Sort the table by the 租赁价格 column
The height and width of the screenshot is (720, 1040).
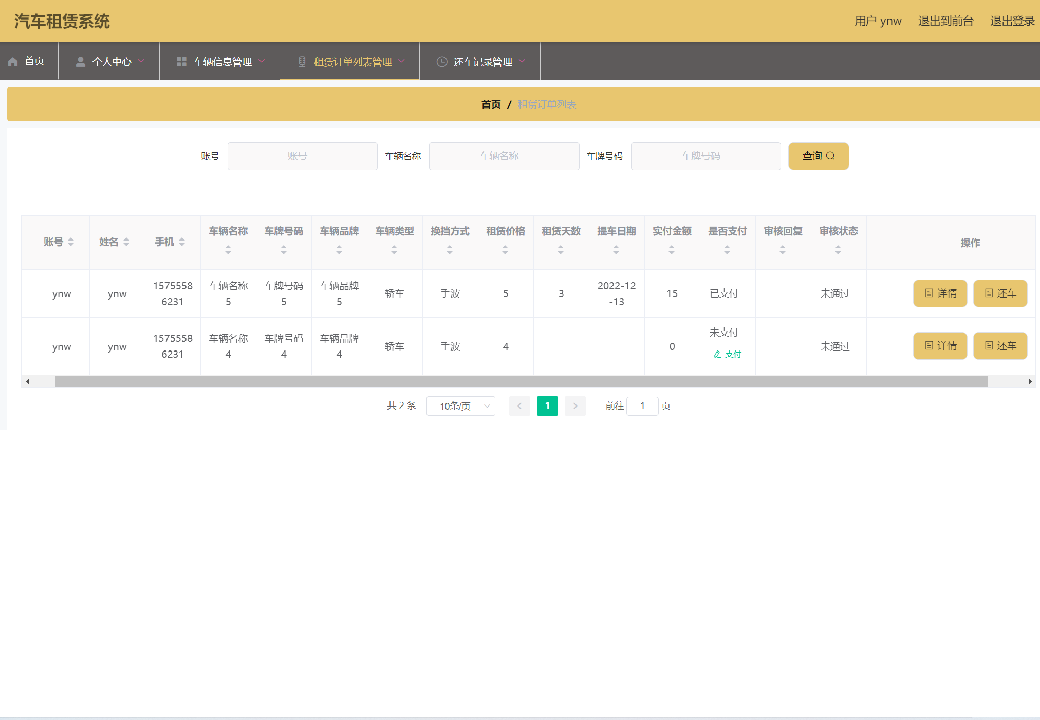click(505, 250)
